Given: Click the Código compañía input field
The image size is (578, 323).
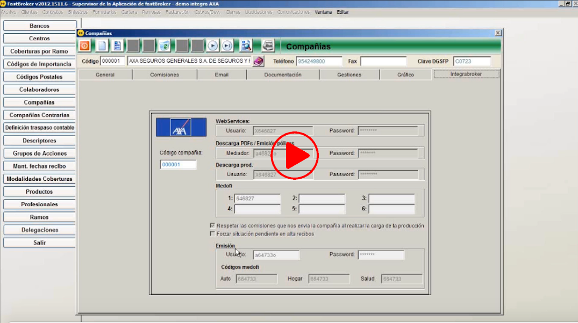Looking at the screenshot, I should point(178,164).
